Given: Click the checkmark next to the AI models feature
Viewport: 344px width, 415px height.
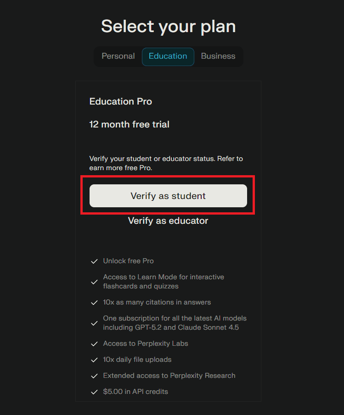Looking at the screenshot, I should [x=94, y=323].
